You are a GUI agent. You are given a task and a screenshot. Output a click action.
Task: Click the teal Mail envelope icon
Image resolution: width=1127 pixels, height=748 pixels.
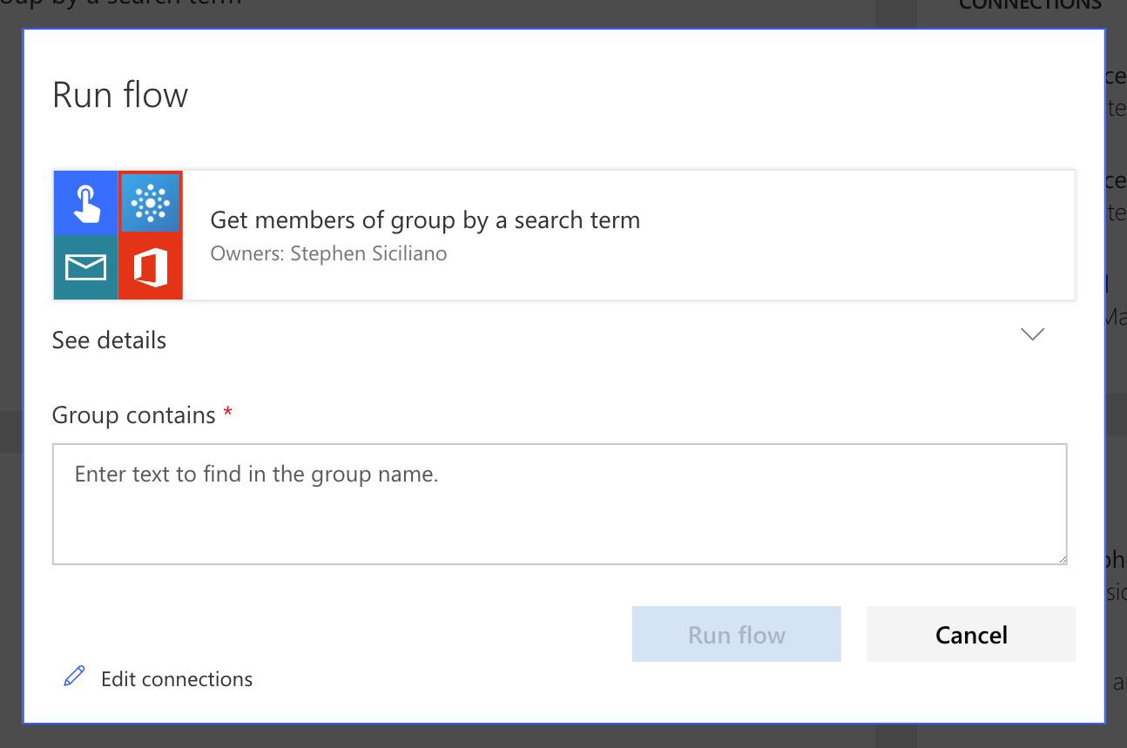[85, 267]
